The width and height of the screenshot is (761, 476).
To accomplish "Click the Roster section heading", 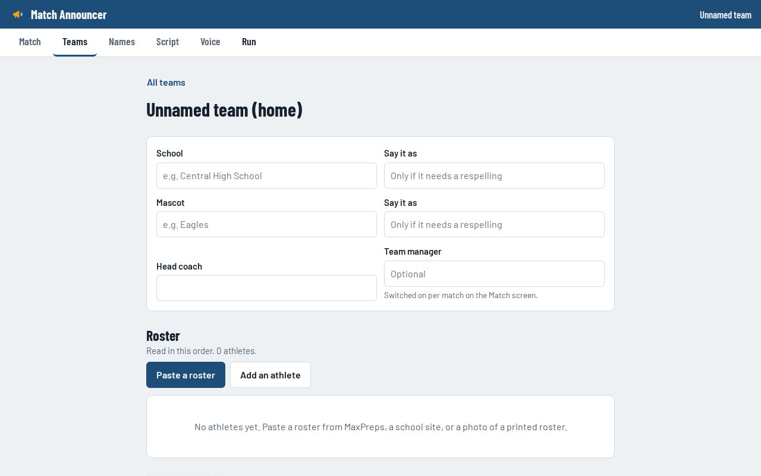I will pos(163,336).
